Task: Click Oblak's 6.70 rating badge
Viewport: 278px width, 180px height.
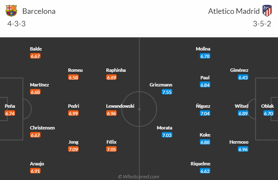Action: (268, 113)
